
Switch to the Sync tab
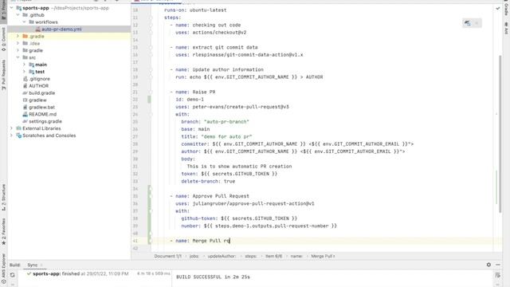(x=32, y=265)
